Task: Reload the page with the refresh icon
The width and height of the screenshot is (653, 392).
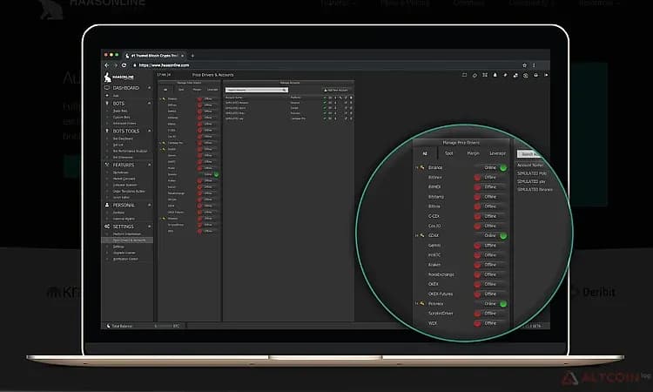Action: pos(124,65)
